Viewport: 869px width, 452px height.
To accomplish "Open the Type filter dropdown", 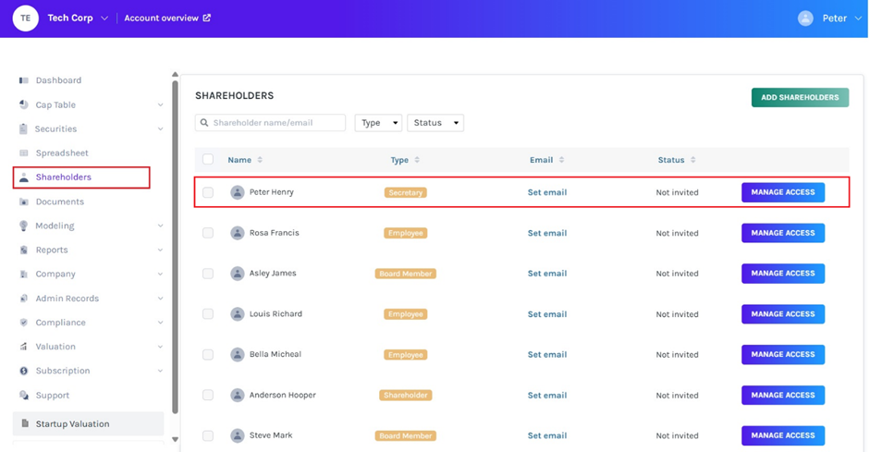I will (x=378, y=123).
